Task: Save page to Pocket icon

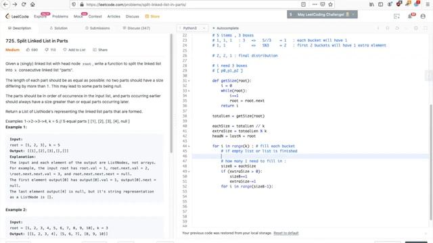Action: pyautogui.click(x=323, y=5)
